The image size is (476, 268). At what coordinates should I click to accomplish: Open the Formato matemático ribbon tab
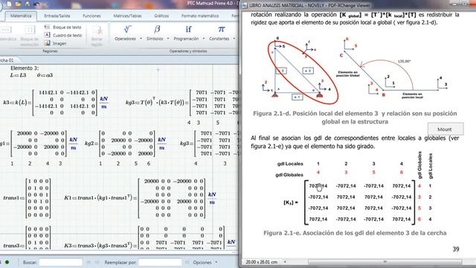(200, 16)
